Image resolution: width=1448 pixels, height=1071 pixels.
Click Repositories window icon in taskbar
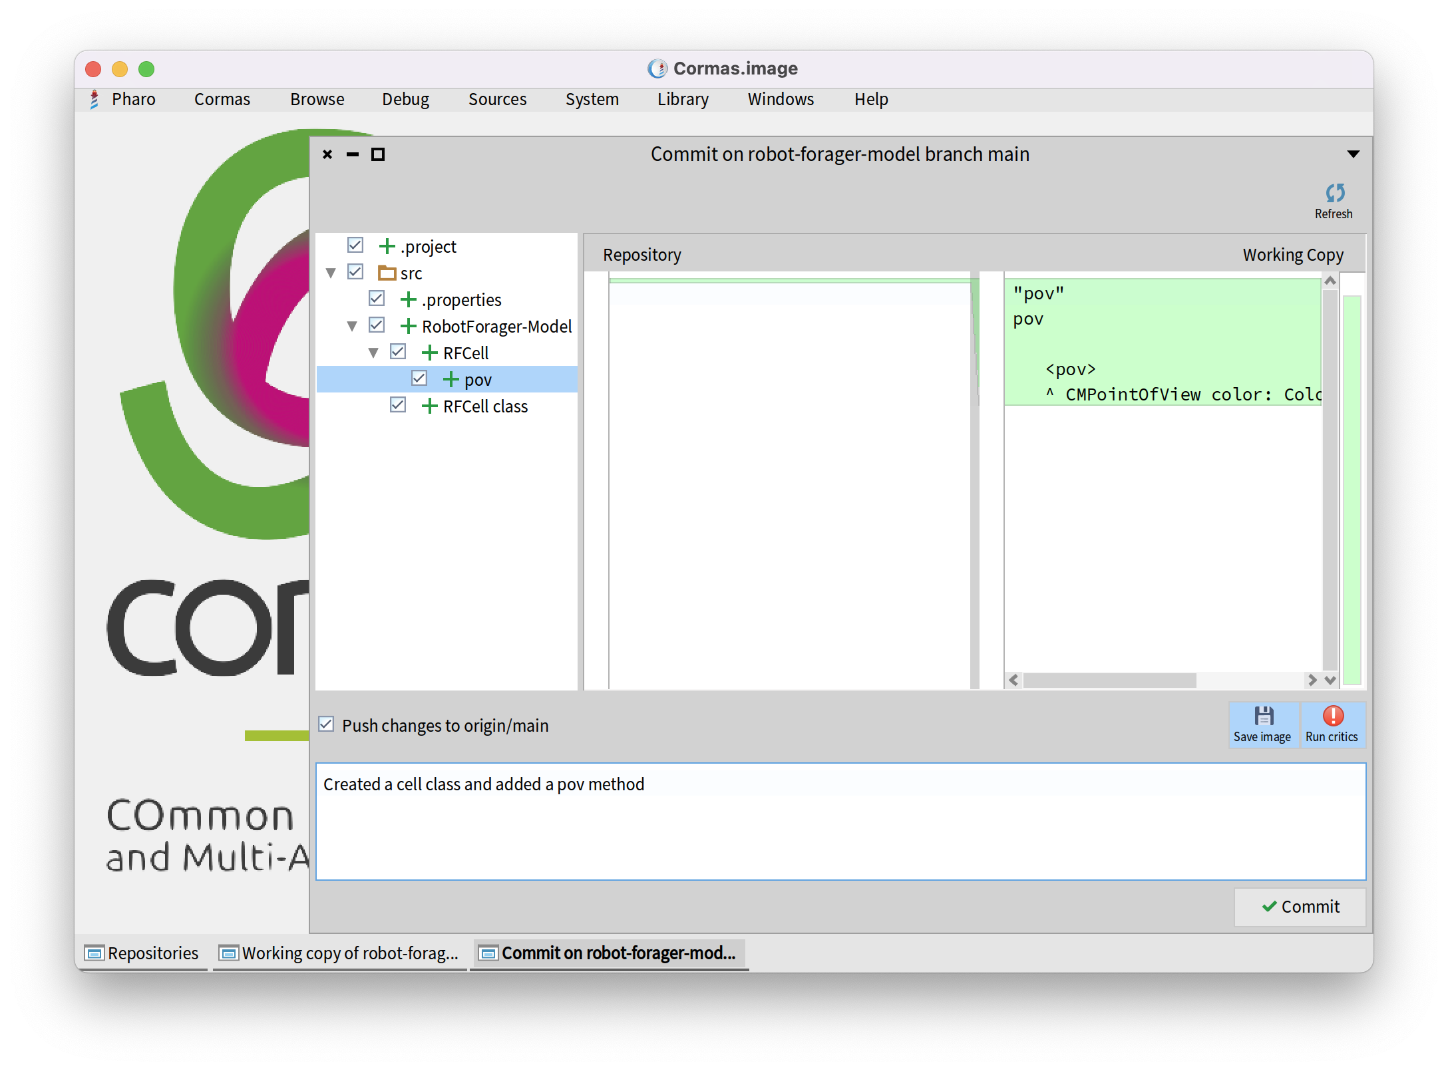pyautogui.click(x=94, y=953)
